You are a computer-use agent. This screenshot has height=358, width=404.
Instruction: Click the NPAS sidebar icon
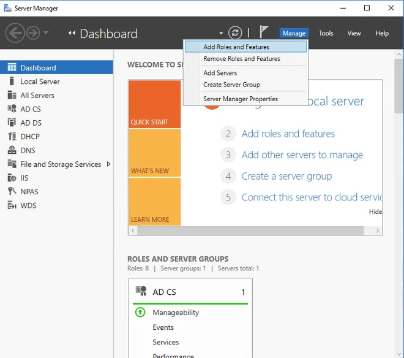(12, 191)
